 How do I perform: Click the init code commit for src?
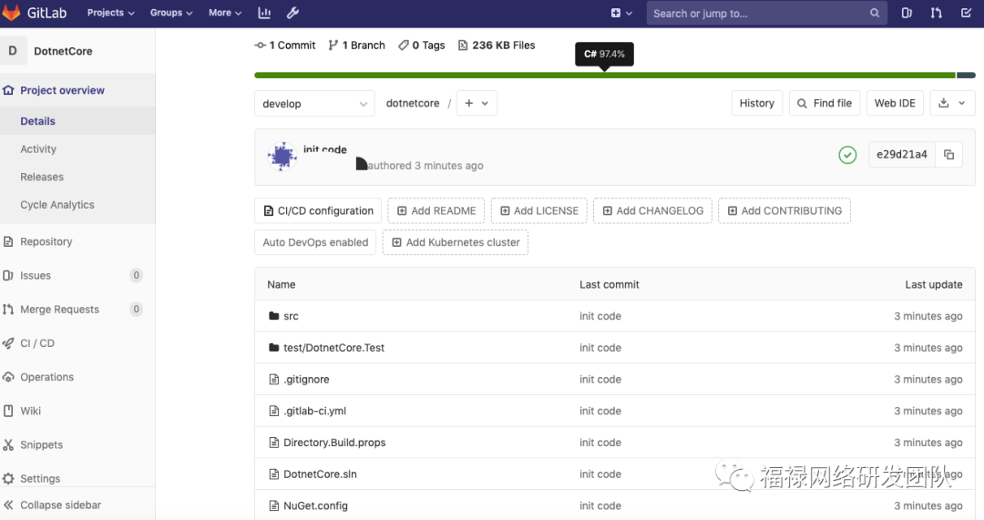click(x=600, y=316)
